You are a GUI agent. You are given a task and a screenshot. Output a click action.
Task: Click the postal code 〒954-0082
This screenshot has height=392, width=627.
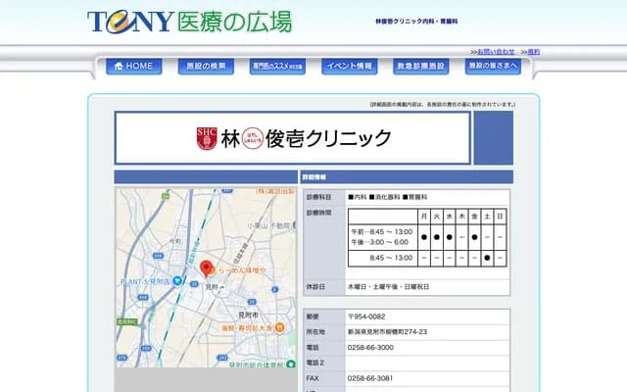366,317
